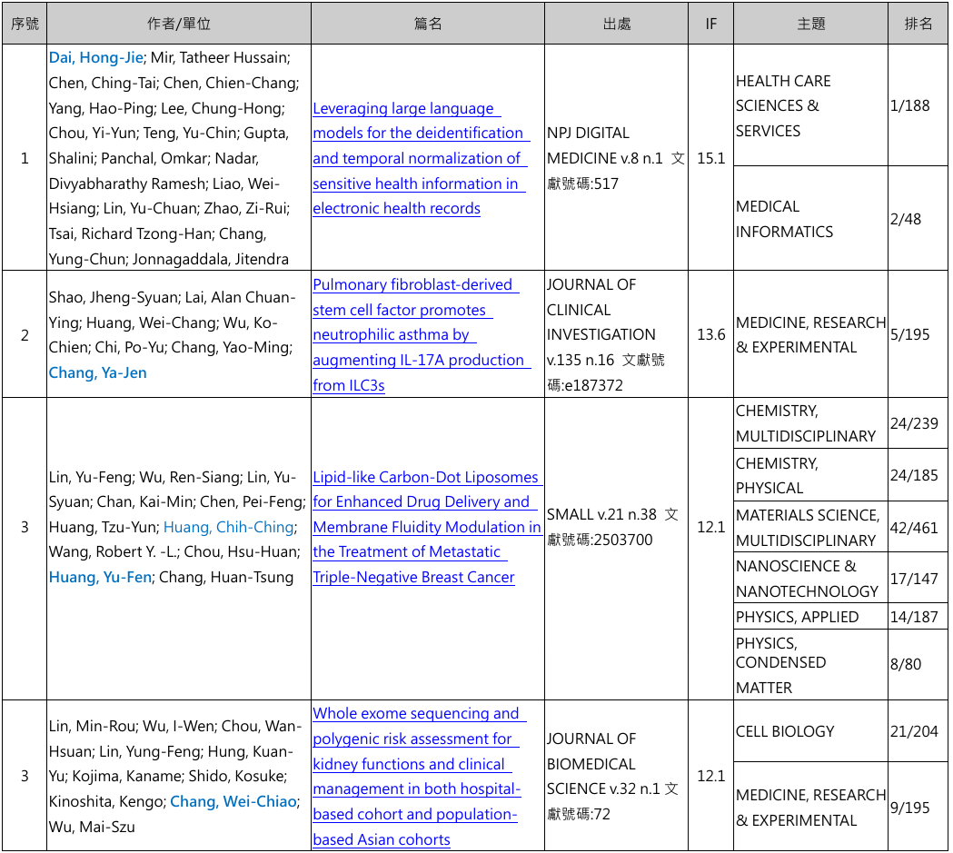953x853 pixels.
Task: Select the 篇名 column header
Action: 427,24
